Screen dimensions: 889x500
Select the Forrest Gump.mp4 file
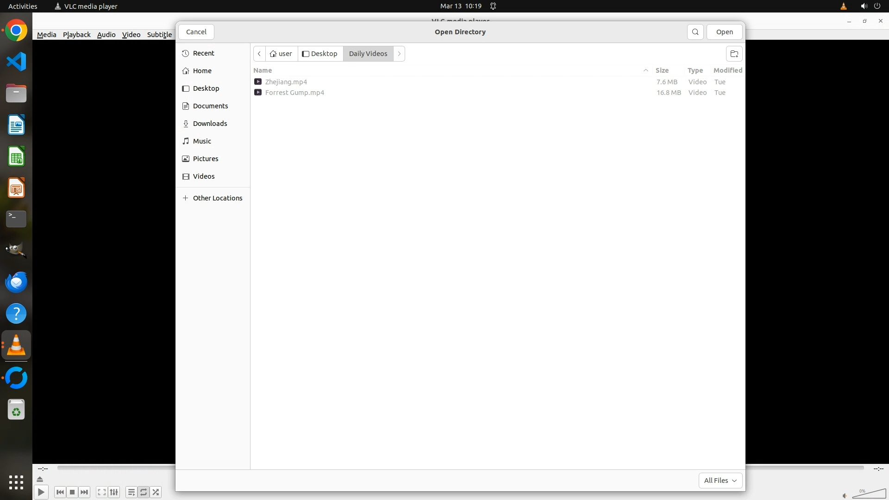294,93
